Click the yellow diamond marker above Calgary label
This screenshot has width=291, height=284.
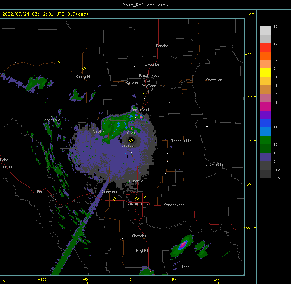click(137, 199)
